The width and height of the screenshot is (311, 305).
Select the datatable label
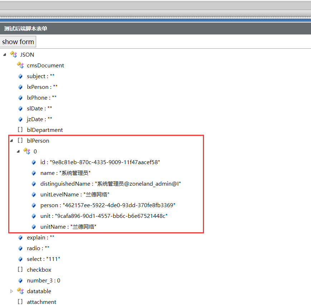point(39,291)
